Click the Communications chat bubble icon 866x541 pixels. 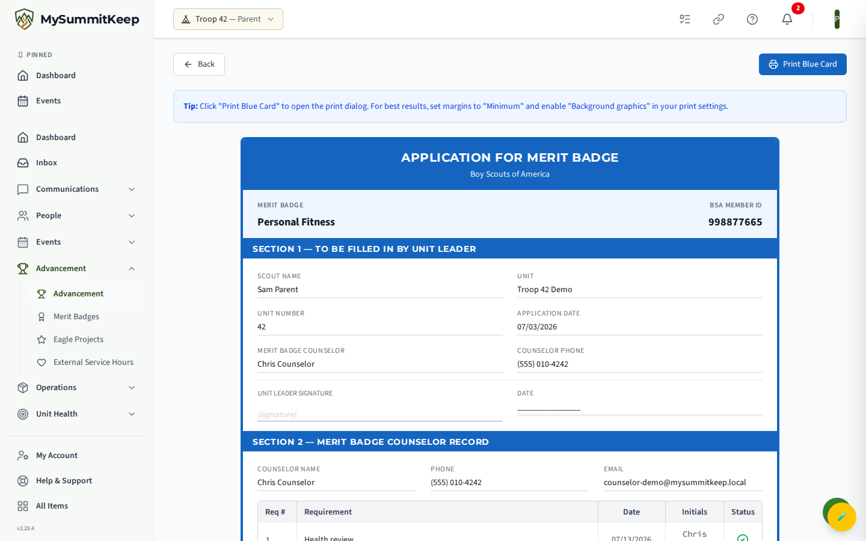23,189
